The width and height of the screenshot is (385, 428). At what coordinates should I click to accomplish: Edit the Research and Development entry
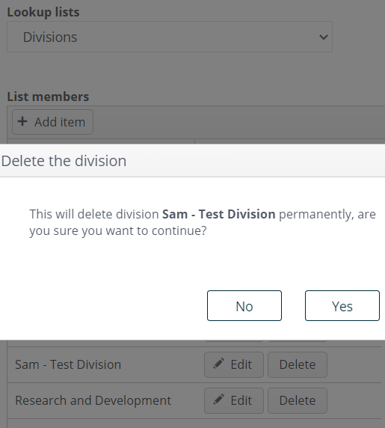[x=234, y=401]
